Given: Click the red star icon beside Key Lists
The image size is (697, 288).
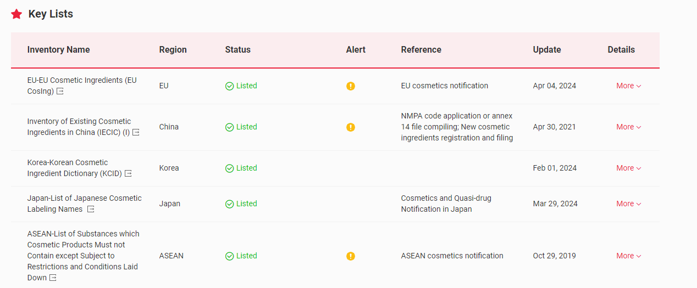Looking at the screenshot, I should [16, 14].
